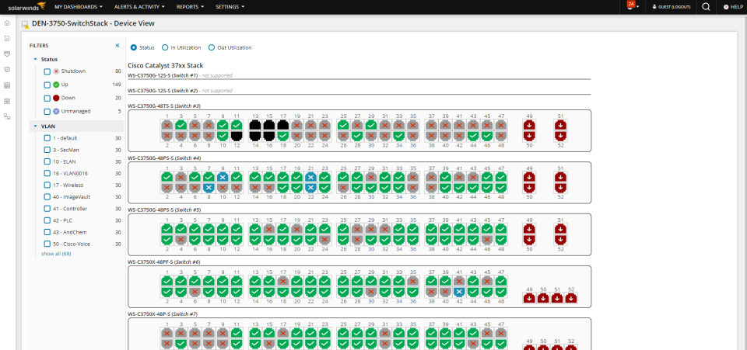Open the notifications bell with 24 alerts
The image size is (747, 350).
[x=631, y=5]
